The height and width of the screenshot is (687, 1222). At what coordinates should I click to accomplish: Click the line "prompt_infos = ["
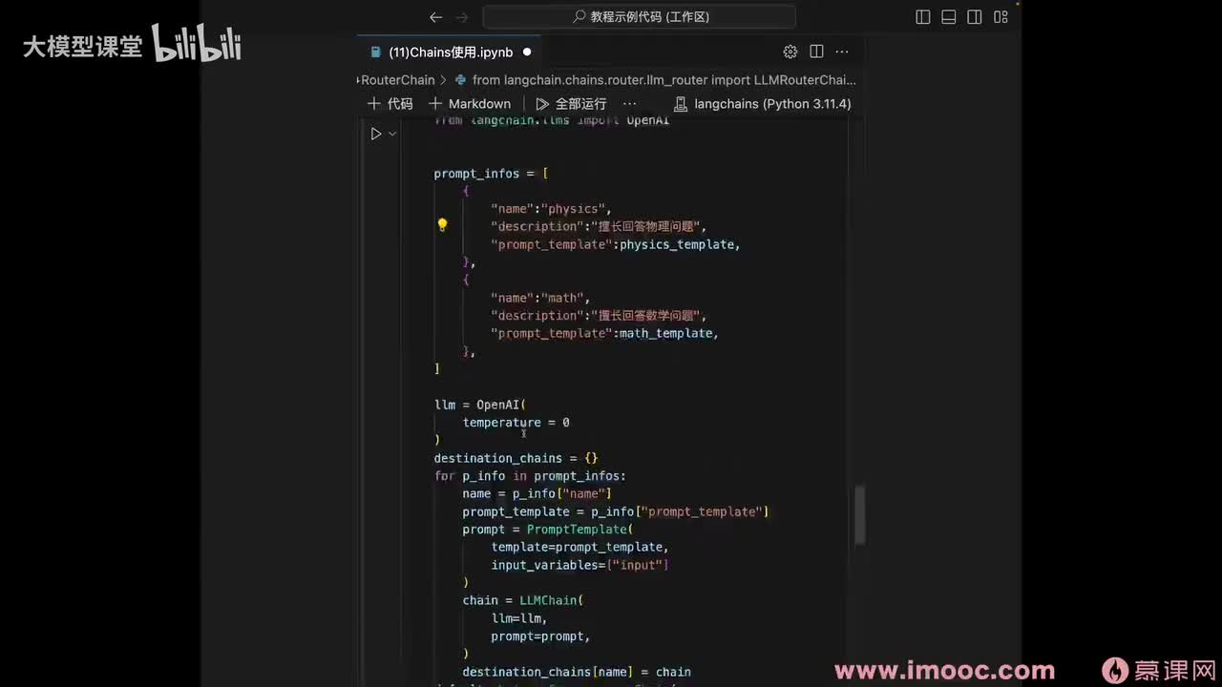(491, 174)
